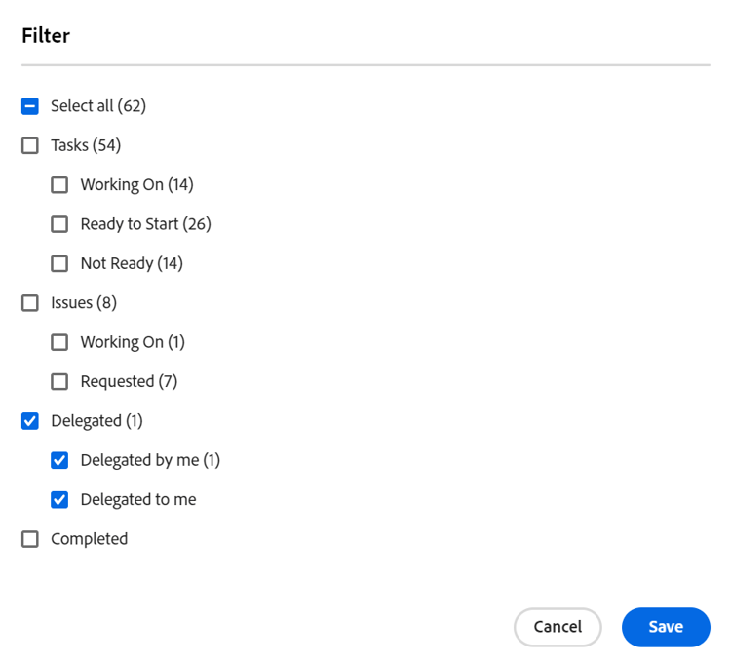The image size is (731, 666).
Task: Check the Completed checkbox
Action: (30, 539)
